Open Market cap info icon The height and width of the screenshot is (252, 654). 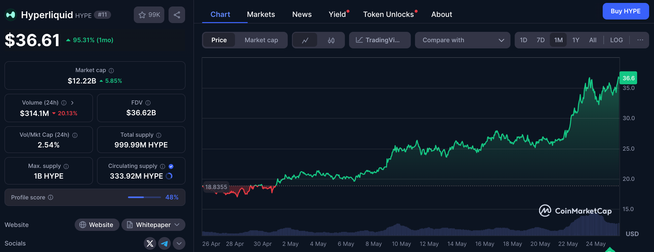point(111,70)
